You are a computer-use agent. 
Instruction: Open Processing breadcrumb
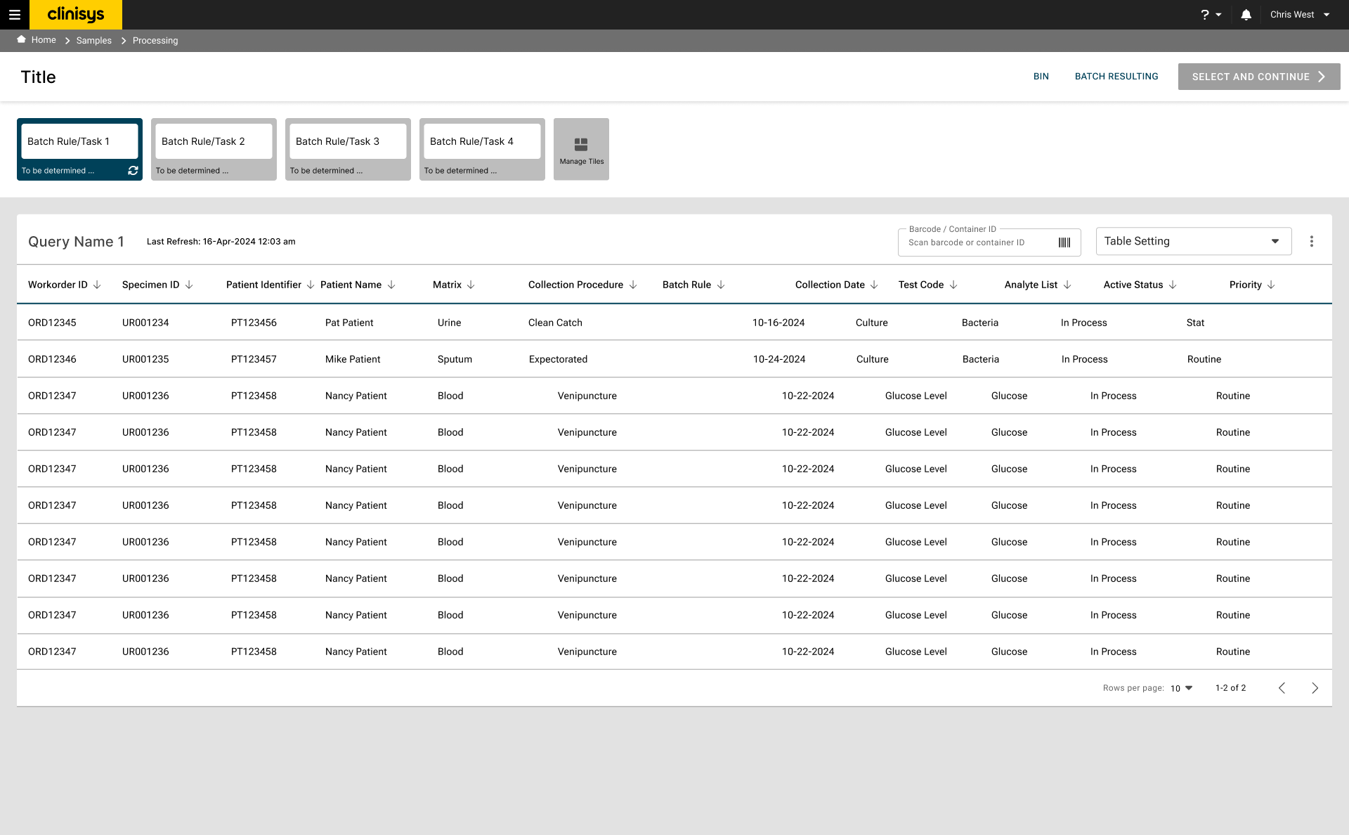[155, 41]
